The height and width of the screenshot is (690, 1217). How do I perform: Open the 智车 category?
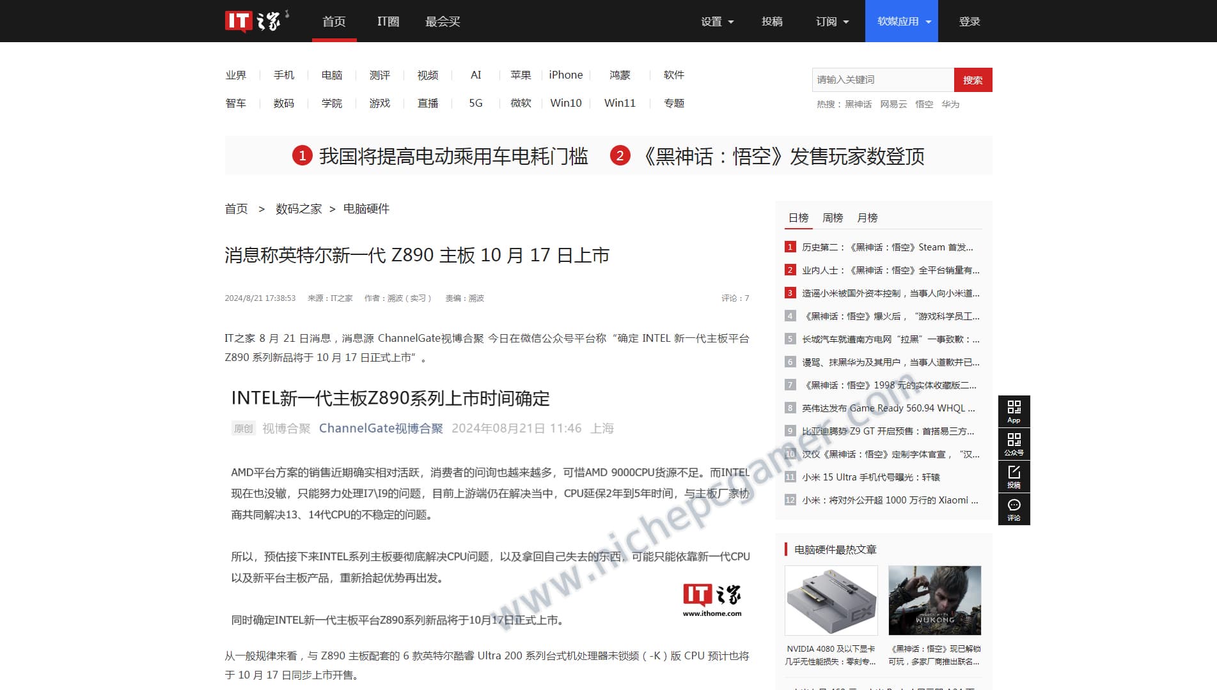click(x=235, y=103)
